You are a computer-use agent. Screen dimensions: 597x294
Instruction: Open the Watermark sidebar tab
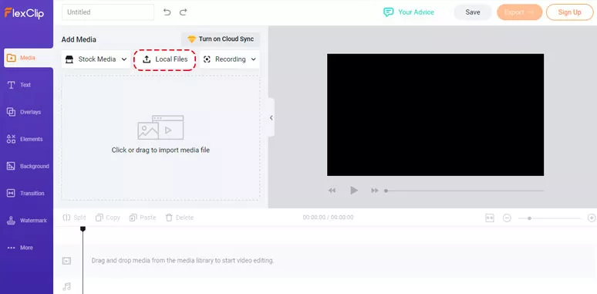tap(27, 221)
